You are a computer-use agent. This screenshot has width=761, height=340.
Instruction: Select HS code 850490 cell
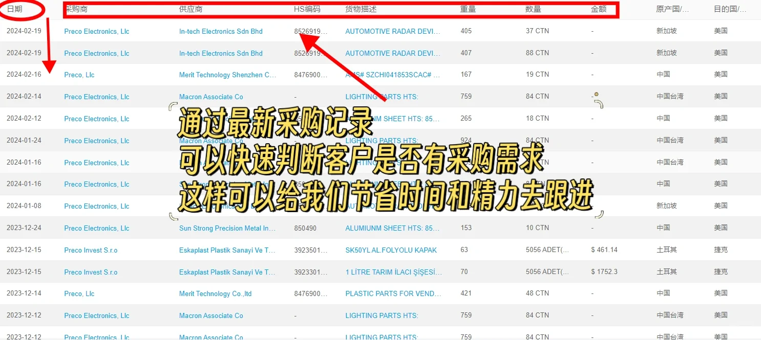(305, 228)
